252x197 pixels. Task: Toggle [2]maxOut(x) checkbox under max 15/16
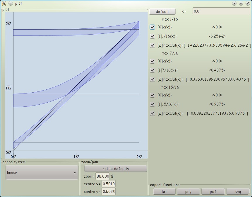click(152, 113)
